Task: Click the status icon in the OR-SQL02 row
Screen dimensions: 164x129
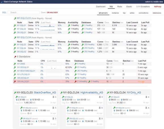Action: pyautogui.click(x=15, y=52)
